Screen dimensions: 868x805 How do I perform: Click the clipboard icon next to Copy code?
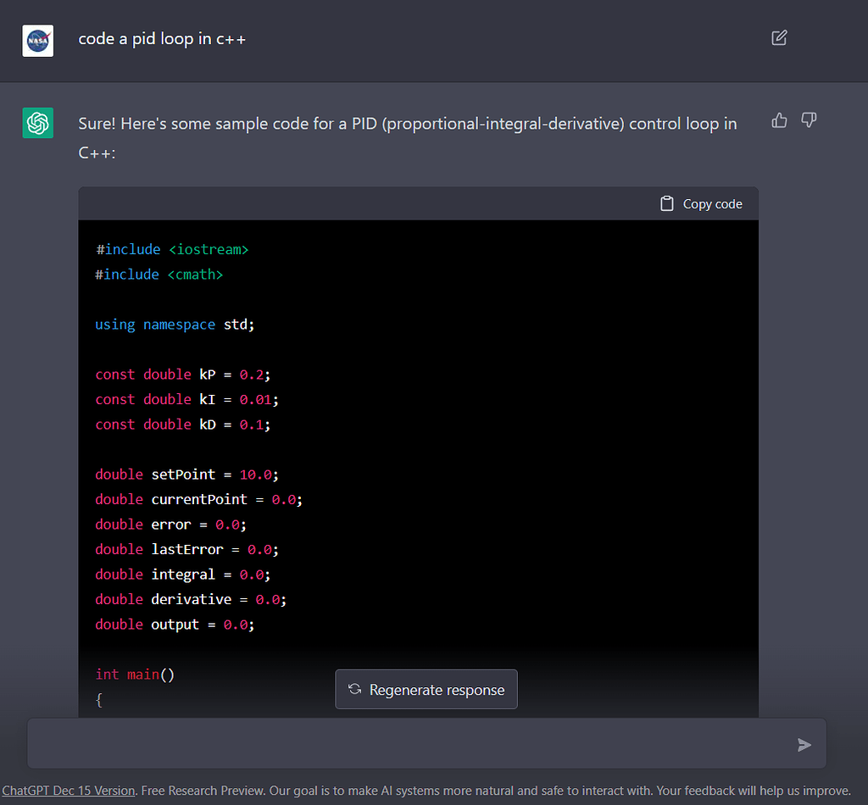pos(669,203)
